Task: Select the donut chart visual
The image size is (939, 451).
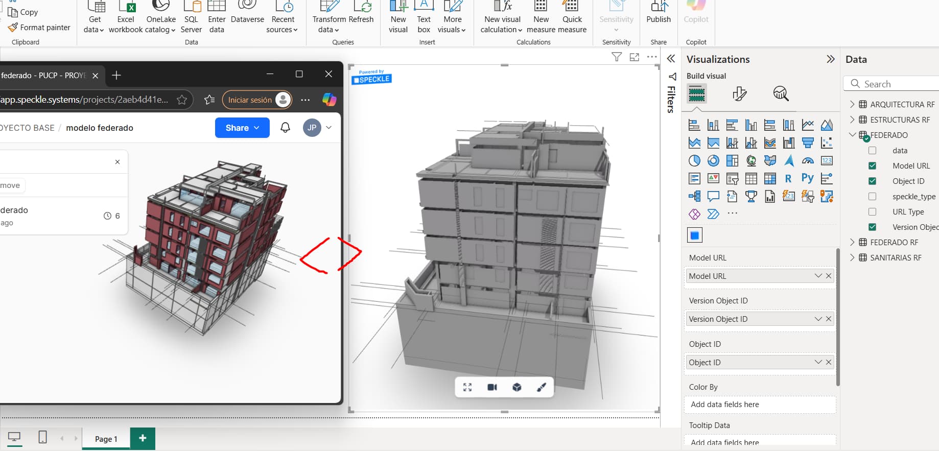Action: tap(713, 161)
